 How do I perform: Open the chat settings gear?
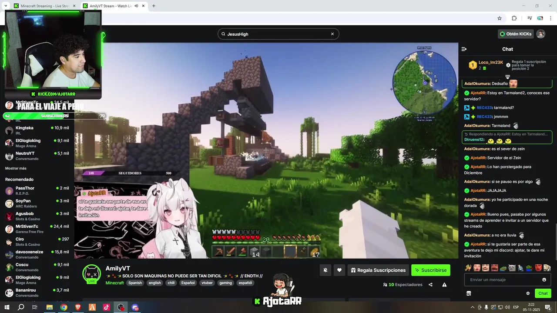tap(528, 293)
